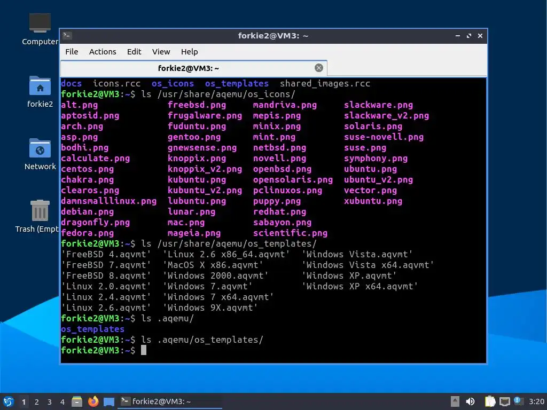Open the volume control tray icon

tap(470, 401)
